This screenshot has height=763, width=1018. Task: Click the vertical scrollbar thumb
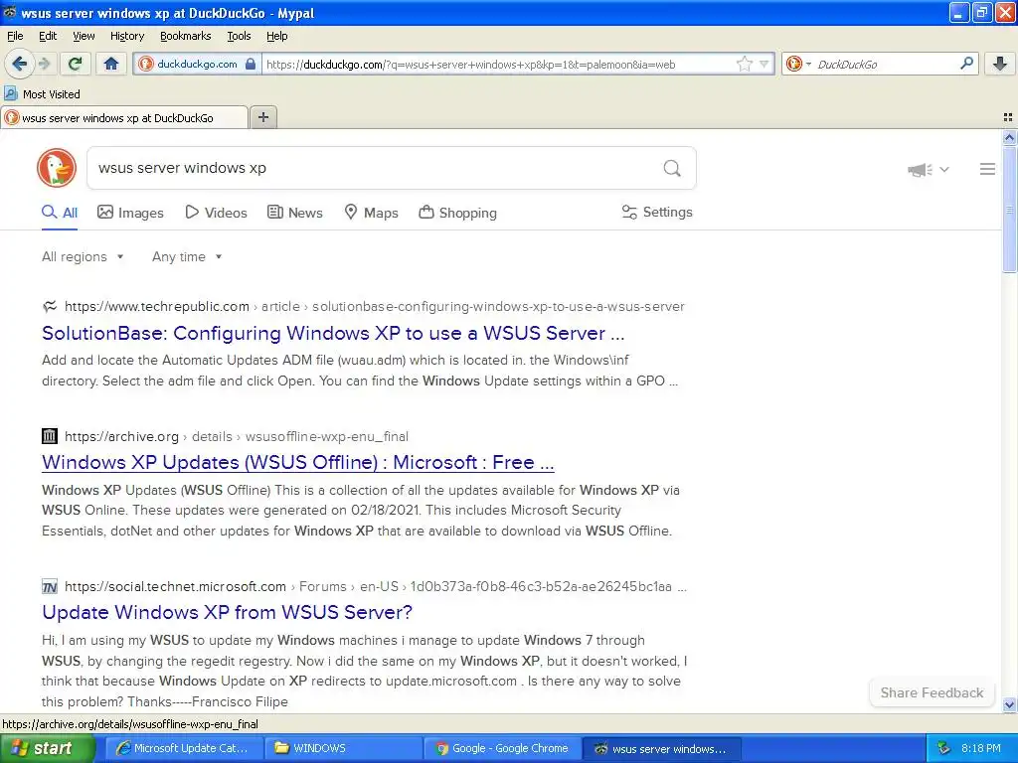[1009, 209]
